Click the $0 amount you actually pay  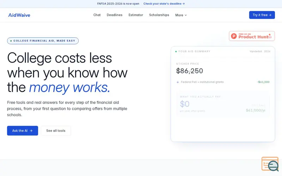pyautogui.click(x=185, y=104)
